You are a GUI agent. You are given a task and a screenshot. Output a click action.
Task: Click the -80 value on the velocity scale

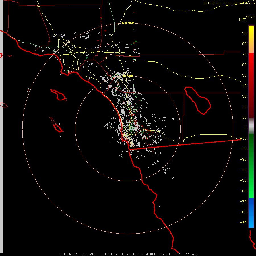pos(243,212)
